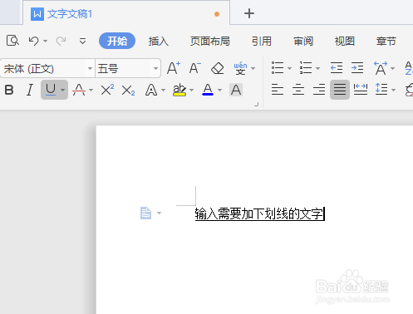The height and width of the screenshot is (314, 413).
Task: Open line spacing dropdown arrow
Action: point(394,90)
